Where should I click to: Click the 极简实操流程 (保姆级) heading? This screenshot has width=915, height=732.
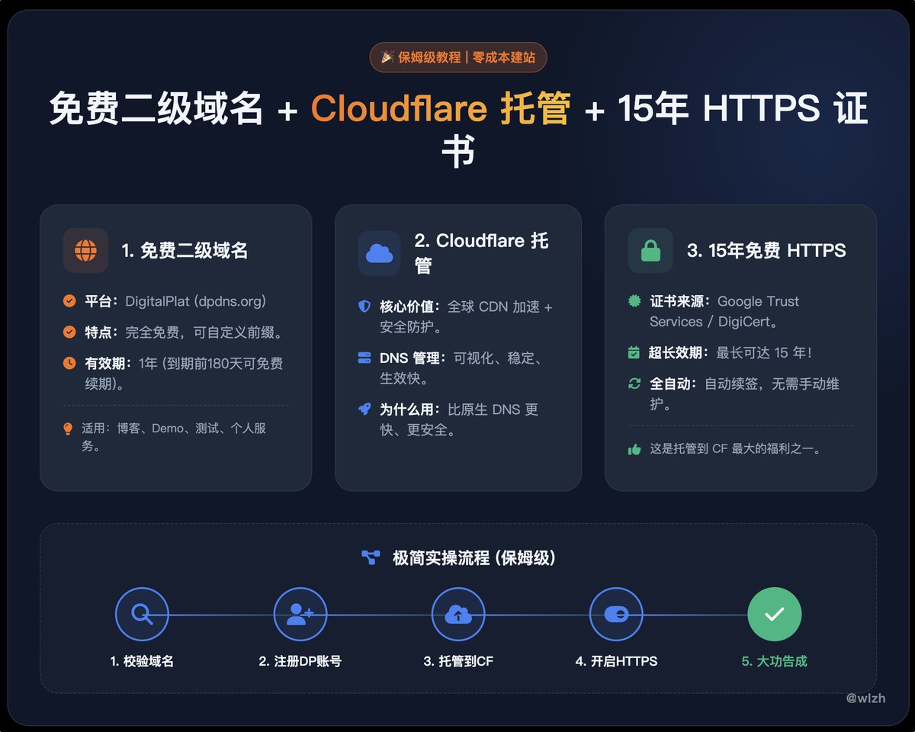pyautogui.click(x=474, y=557)
